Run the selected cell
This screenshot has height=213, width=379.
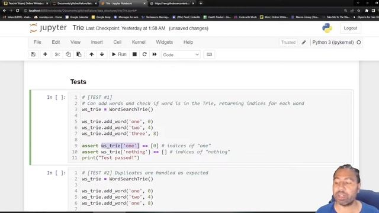point(119,54)
